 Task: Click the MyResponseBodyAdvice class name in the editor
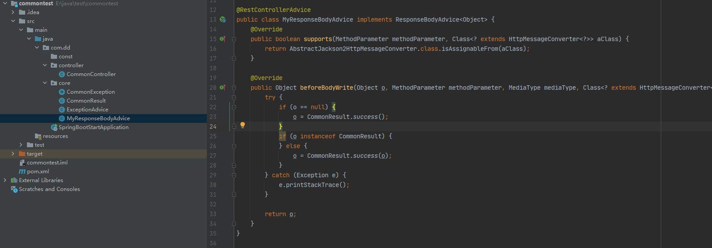[318, 19]
